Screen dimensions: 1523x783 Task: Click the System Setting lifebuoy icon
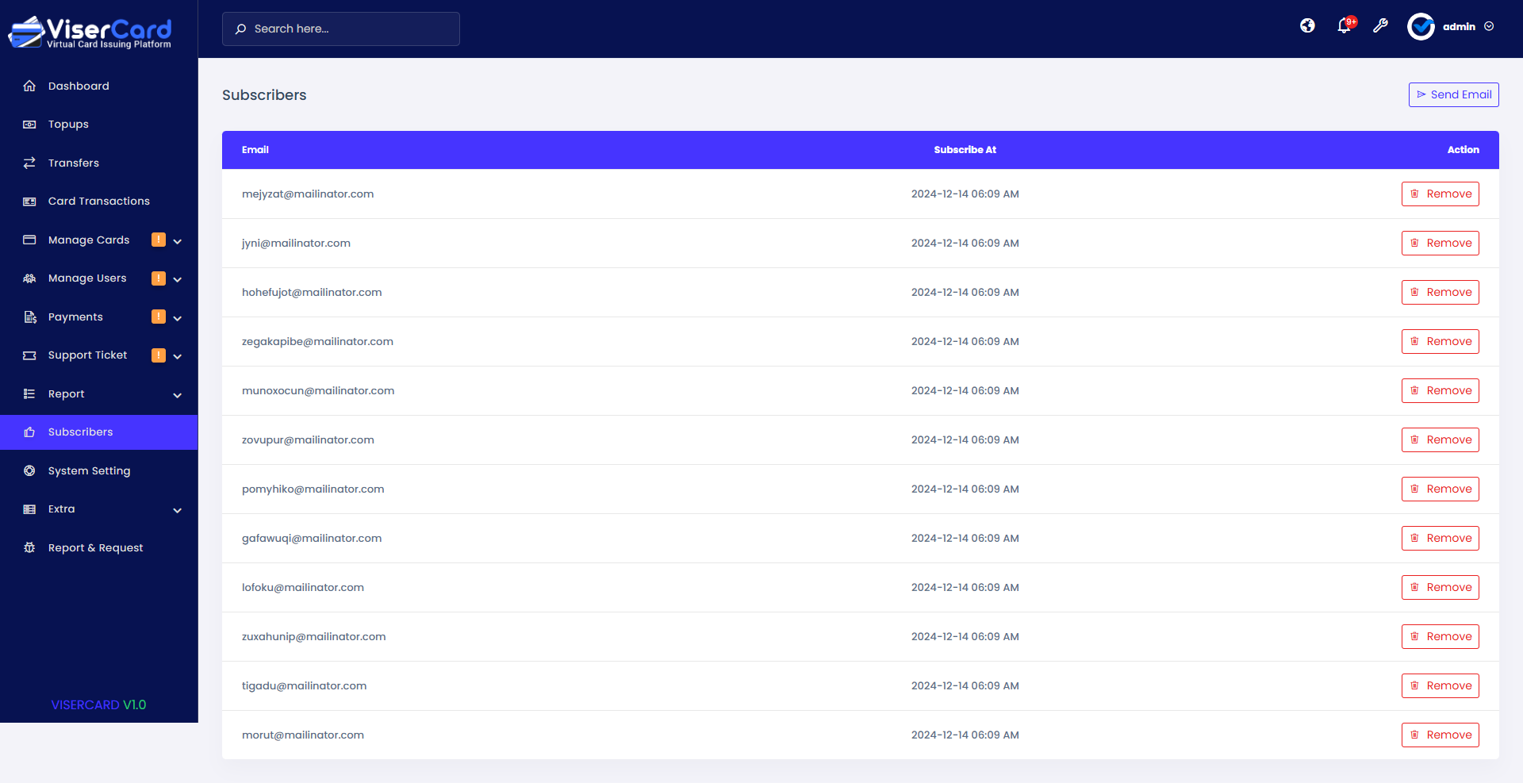(29, 471)
